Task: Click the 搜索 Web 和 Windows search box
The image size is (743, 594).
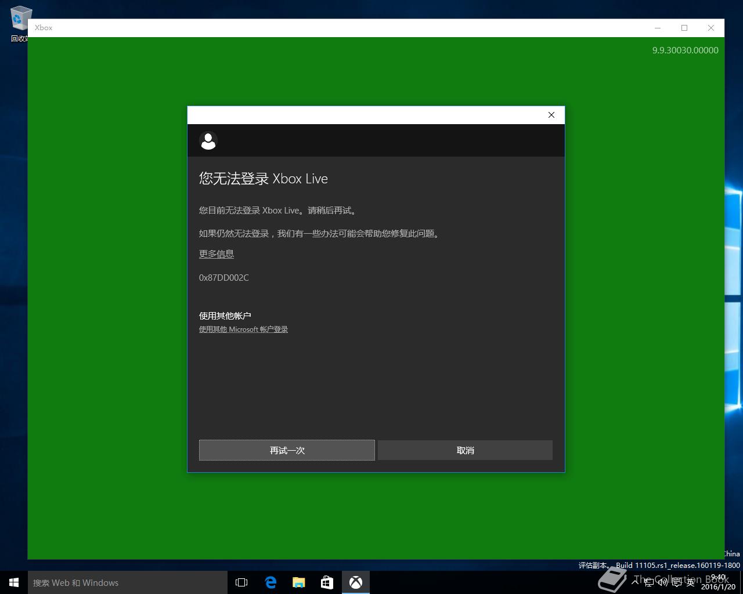Action: (128, 582)
